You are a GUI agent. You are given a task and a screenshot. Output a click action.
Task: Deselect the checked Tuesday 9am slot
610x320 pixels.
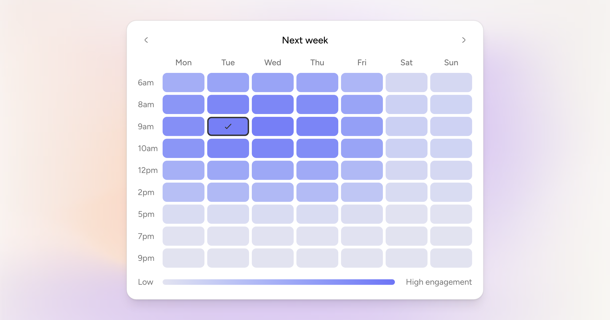coord(228,126)
